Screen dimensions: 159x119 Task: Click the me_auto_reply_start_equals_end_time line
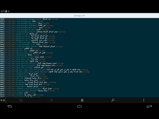click(47, 72)
